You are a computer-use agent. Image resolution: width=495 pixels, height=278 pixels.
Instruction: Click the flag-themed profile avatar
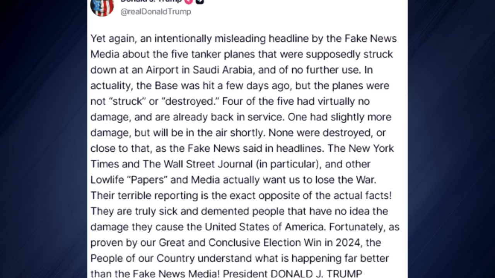(102, 6)
